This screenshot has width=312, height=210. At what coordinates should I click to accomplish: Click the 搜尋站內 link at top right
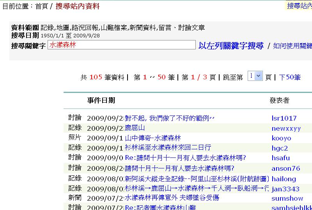click(x=299, y=6)
